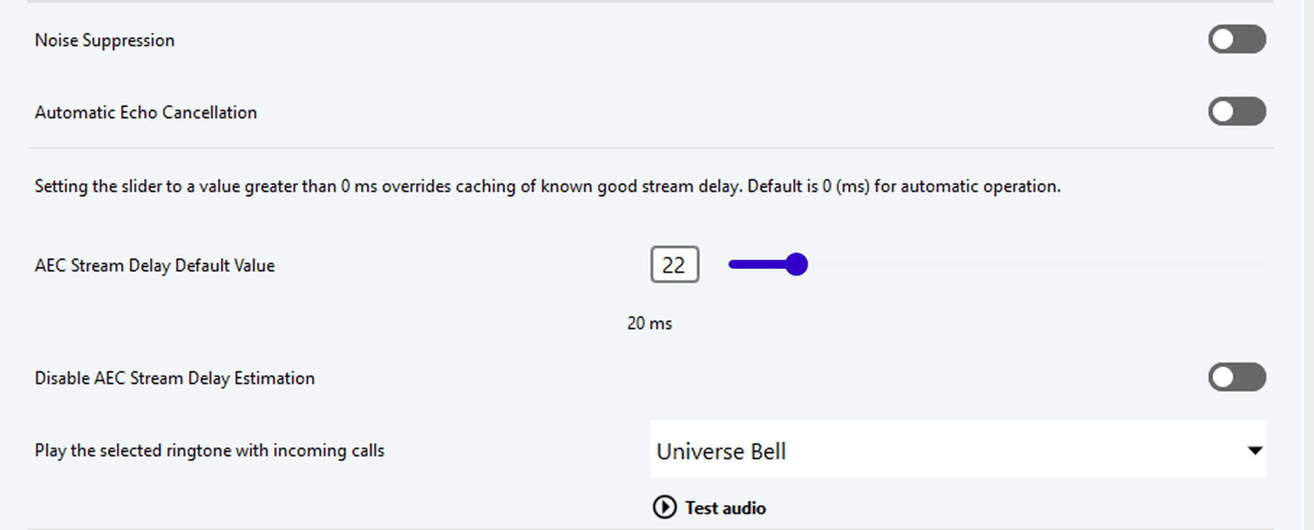Click the 20 ms readout text
Viewport: 1314px width, 530px height.
(649, 324)
